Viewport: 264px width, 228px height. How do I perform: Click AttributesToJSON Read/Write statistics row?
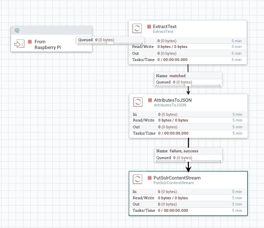click(188, 120)
